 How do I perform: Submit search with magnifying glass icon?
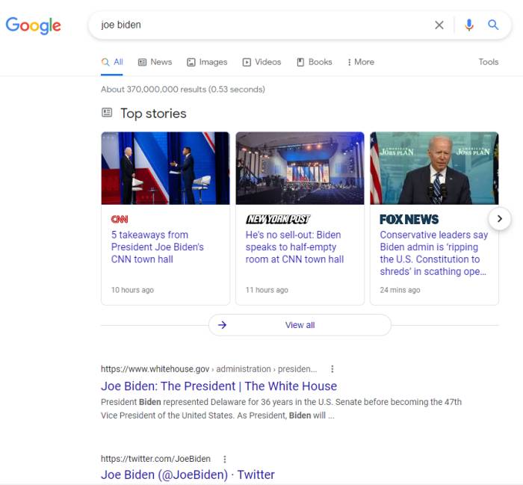pyautogui.click(x=493, y=25)
